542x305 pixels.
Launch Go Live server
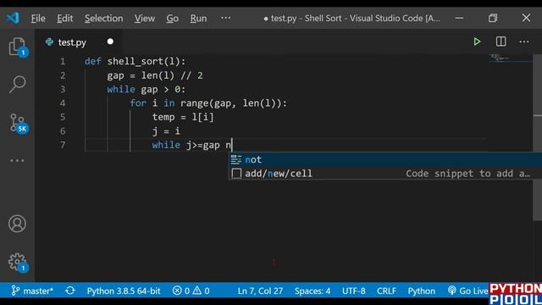[x=468, y=291]
